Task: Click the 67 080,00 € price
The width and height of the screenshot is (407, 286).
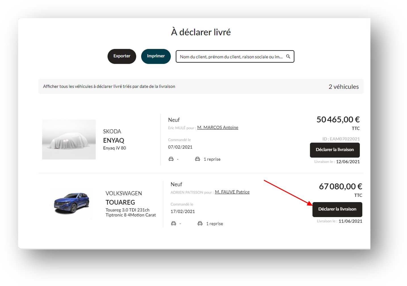Action: (341, 187)
